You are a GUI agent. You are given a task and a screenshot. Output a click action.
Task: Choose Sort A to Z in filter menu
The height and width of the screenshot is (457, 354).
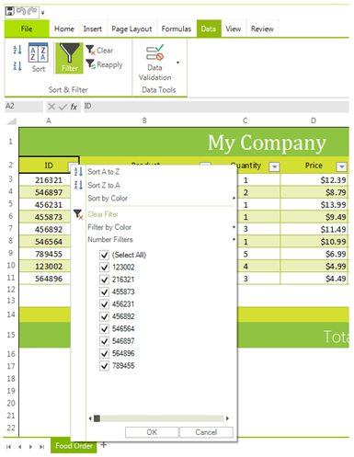tap(103, 172)
